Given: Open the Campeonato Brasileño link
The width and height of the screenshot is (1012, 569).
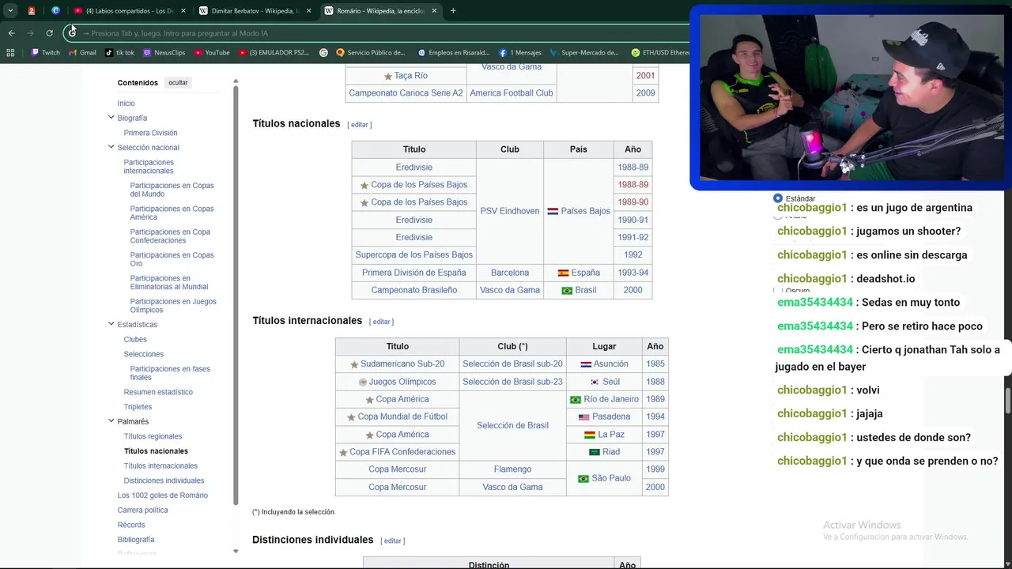Looking at the screenshot, I should [414, 290].
